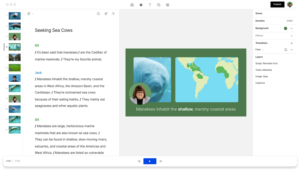
Task: Click the Seeking Sea Cows title
Action: (x=54, y=30)
